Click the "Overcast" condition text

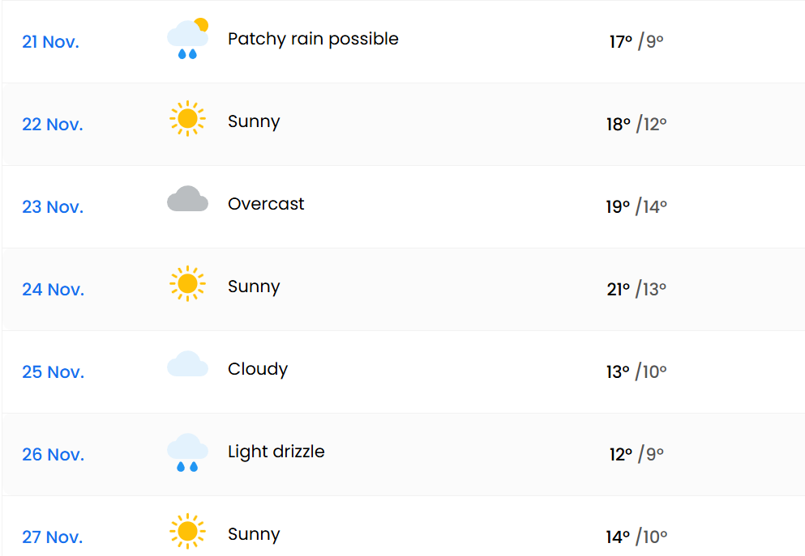pyautogui.click(x=266, y=204)
